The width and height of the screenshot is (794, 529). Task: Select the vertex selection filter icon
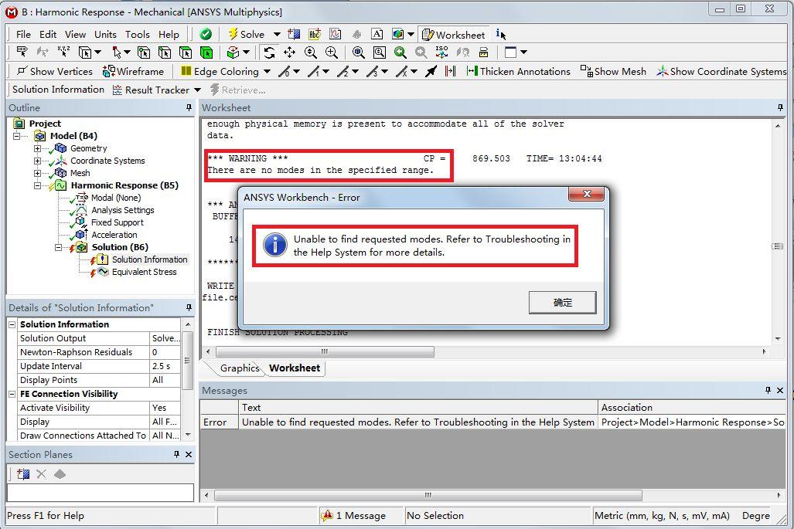coord(144,53)
